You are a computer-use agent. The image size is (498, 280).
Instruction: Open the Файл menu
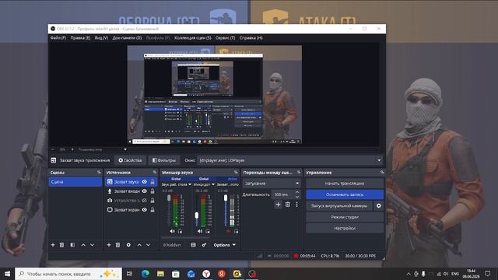point(58,38)
